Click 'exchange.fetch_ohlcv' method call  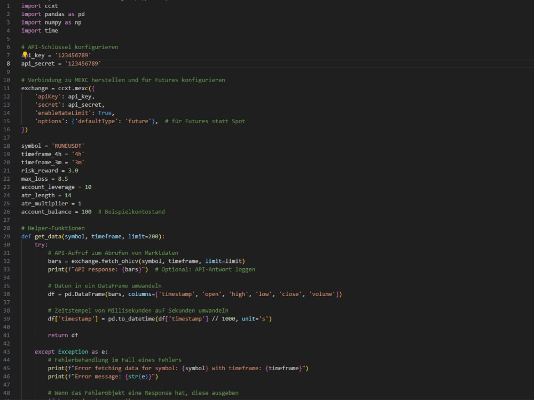point(105,261)
